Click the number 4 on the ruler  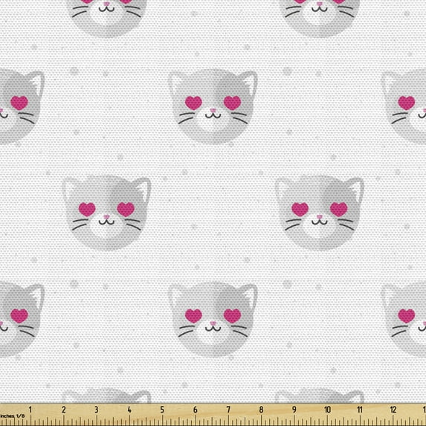(x=129, y=410)
